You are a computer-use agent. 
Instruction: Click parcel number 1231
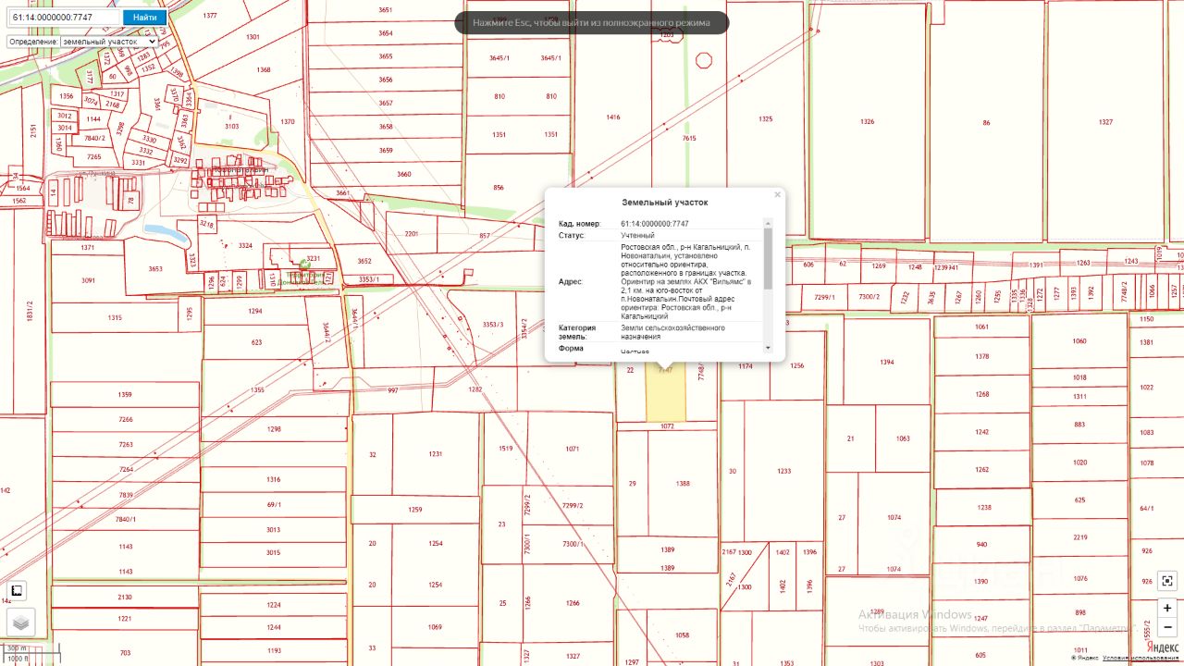[435, 454]
